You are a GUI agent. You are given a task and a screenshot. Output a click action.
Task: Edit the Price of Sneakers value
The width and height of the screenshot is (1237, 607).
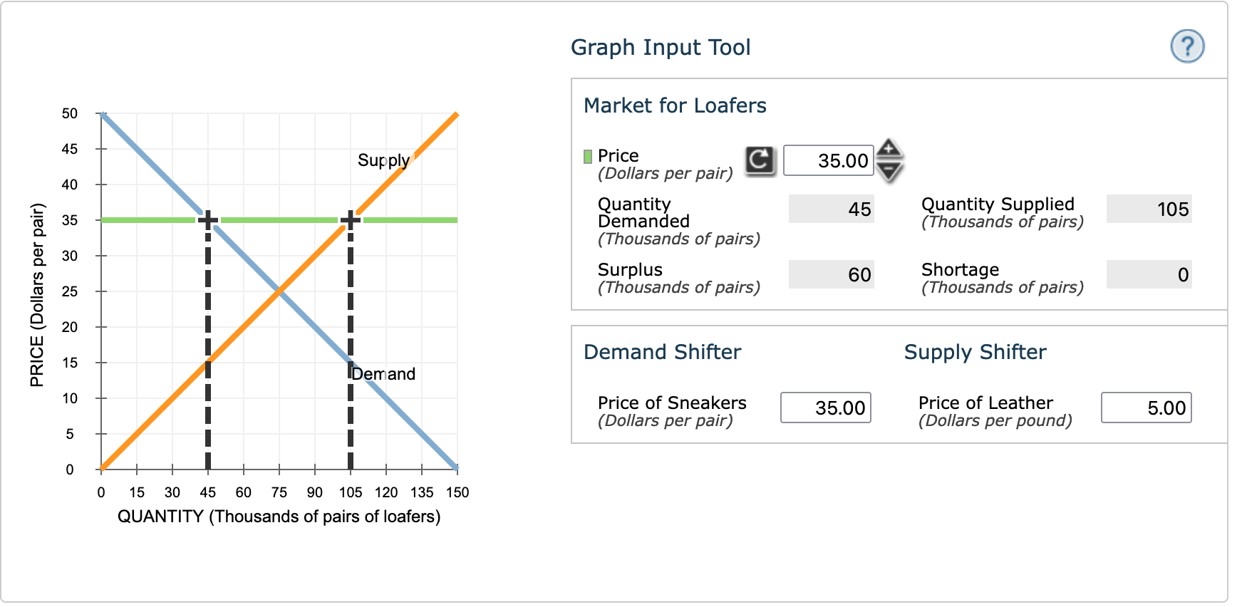click(x=825, y=408)
